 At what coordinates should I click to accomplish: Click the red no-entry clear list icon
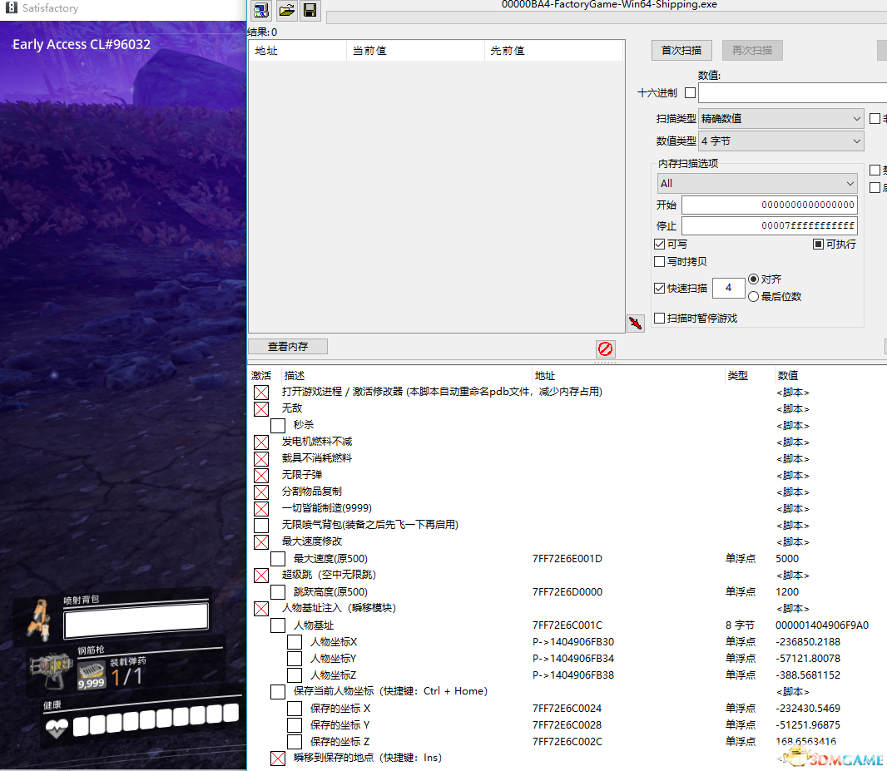(x=605, y=348)
